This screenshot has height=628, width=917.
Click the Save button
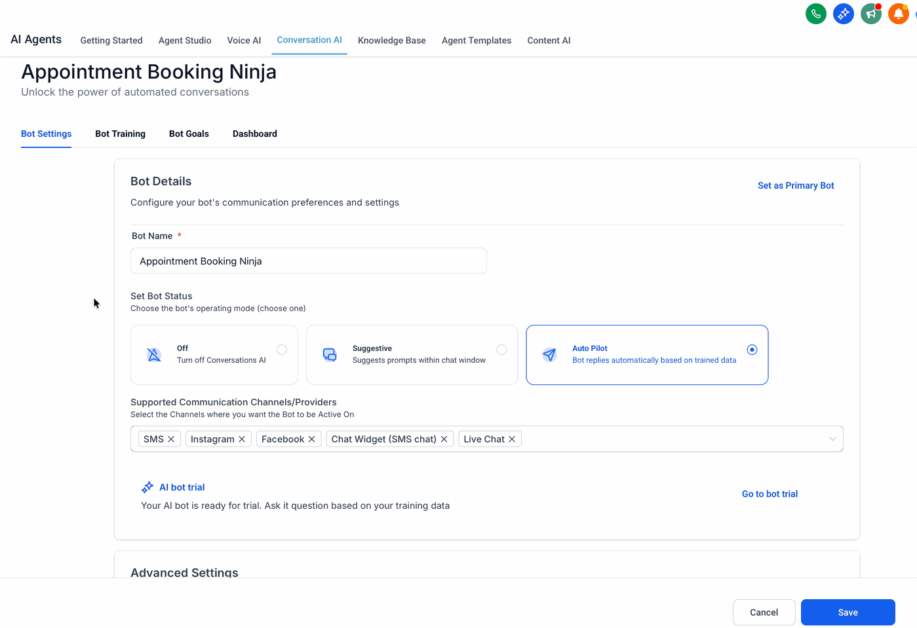click(x=848, y=612)
